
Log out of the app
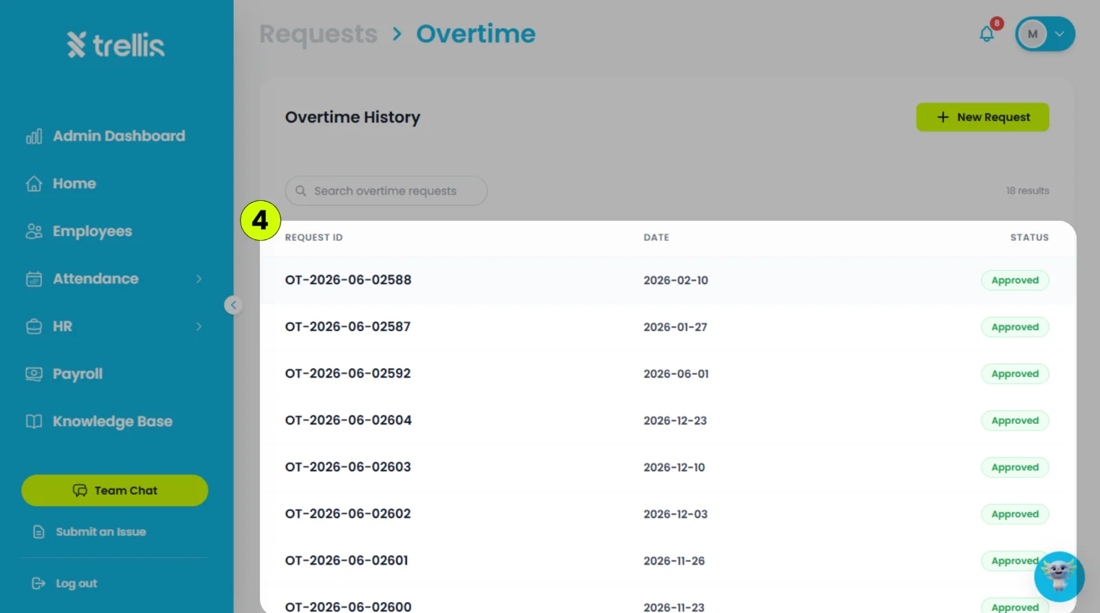coord(76,583)
